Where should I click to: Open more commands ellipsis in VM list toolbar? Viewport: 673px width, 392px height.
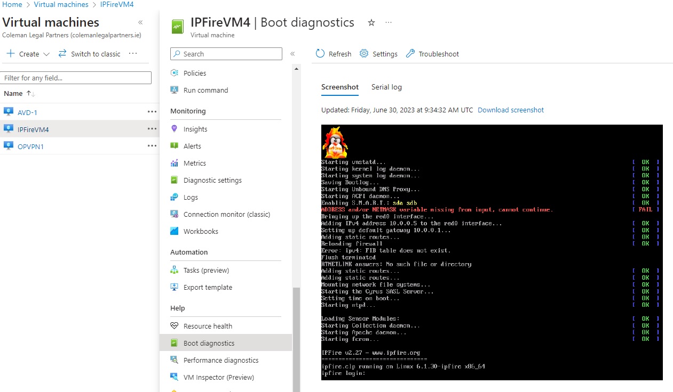[x=133, y=54]
